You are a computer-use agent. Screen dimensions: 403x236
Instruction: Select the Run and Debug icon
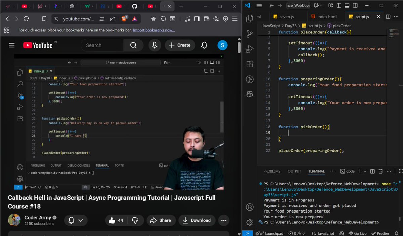coord(250,49)
